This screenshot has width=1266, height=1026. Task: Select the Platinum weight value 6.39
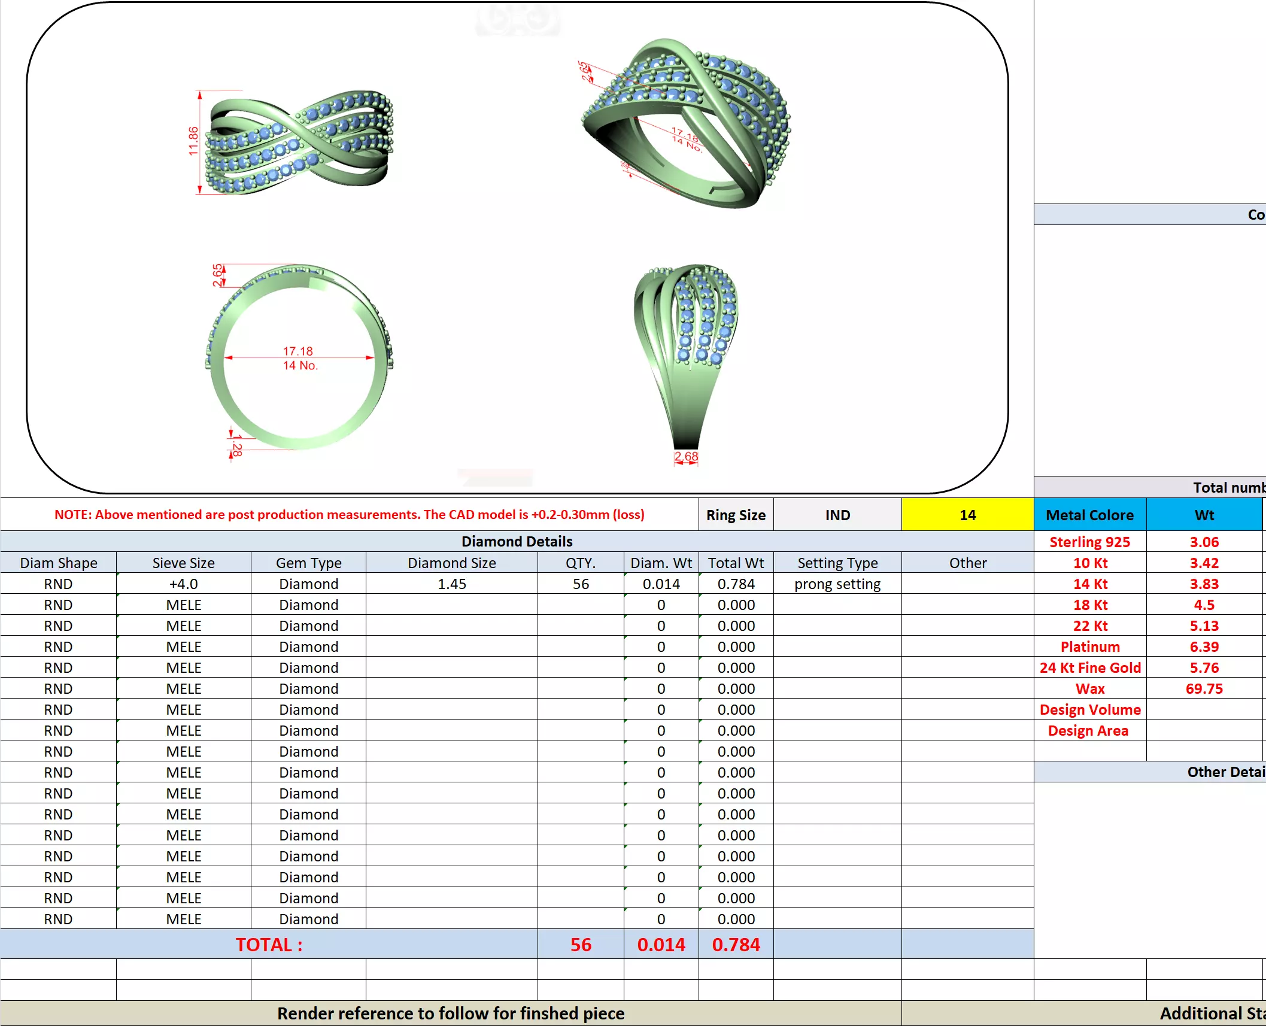pyautogui.click(x=1204, y=646)
